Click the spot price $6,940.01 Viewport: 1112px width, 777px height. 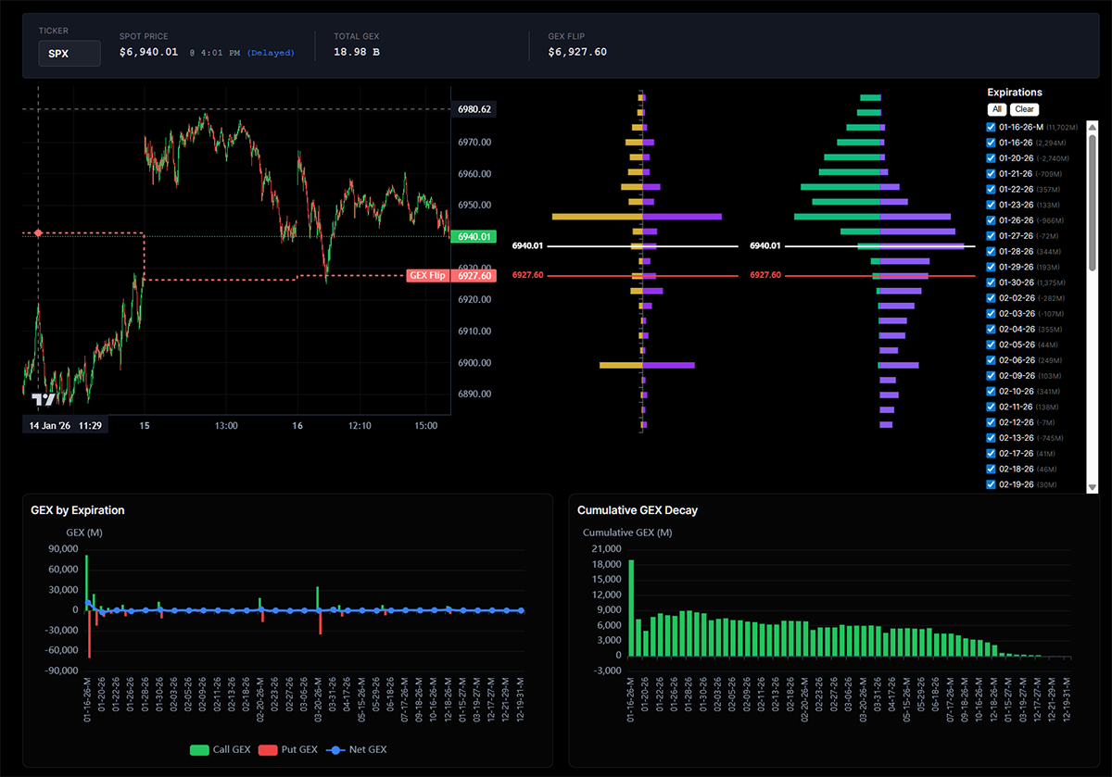(x=148, y=52)
